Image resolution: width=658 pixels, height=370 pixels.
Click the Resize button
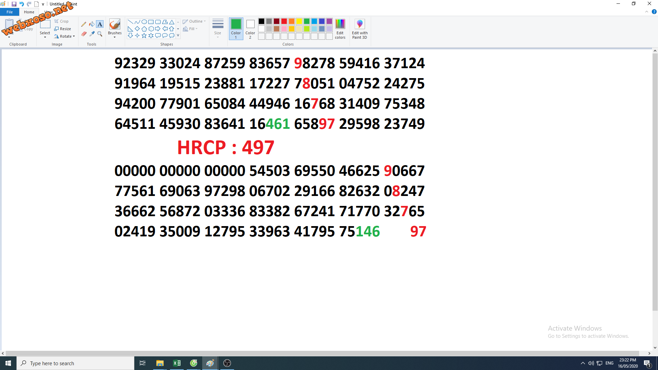[63, 29]
